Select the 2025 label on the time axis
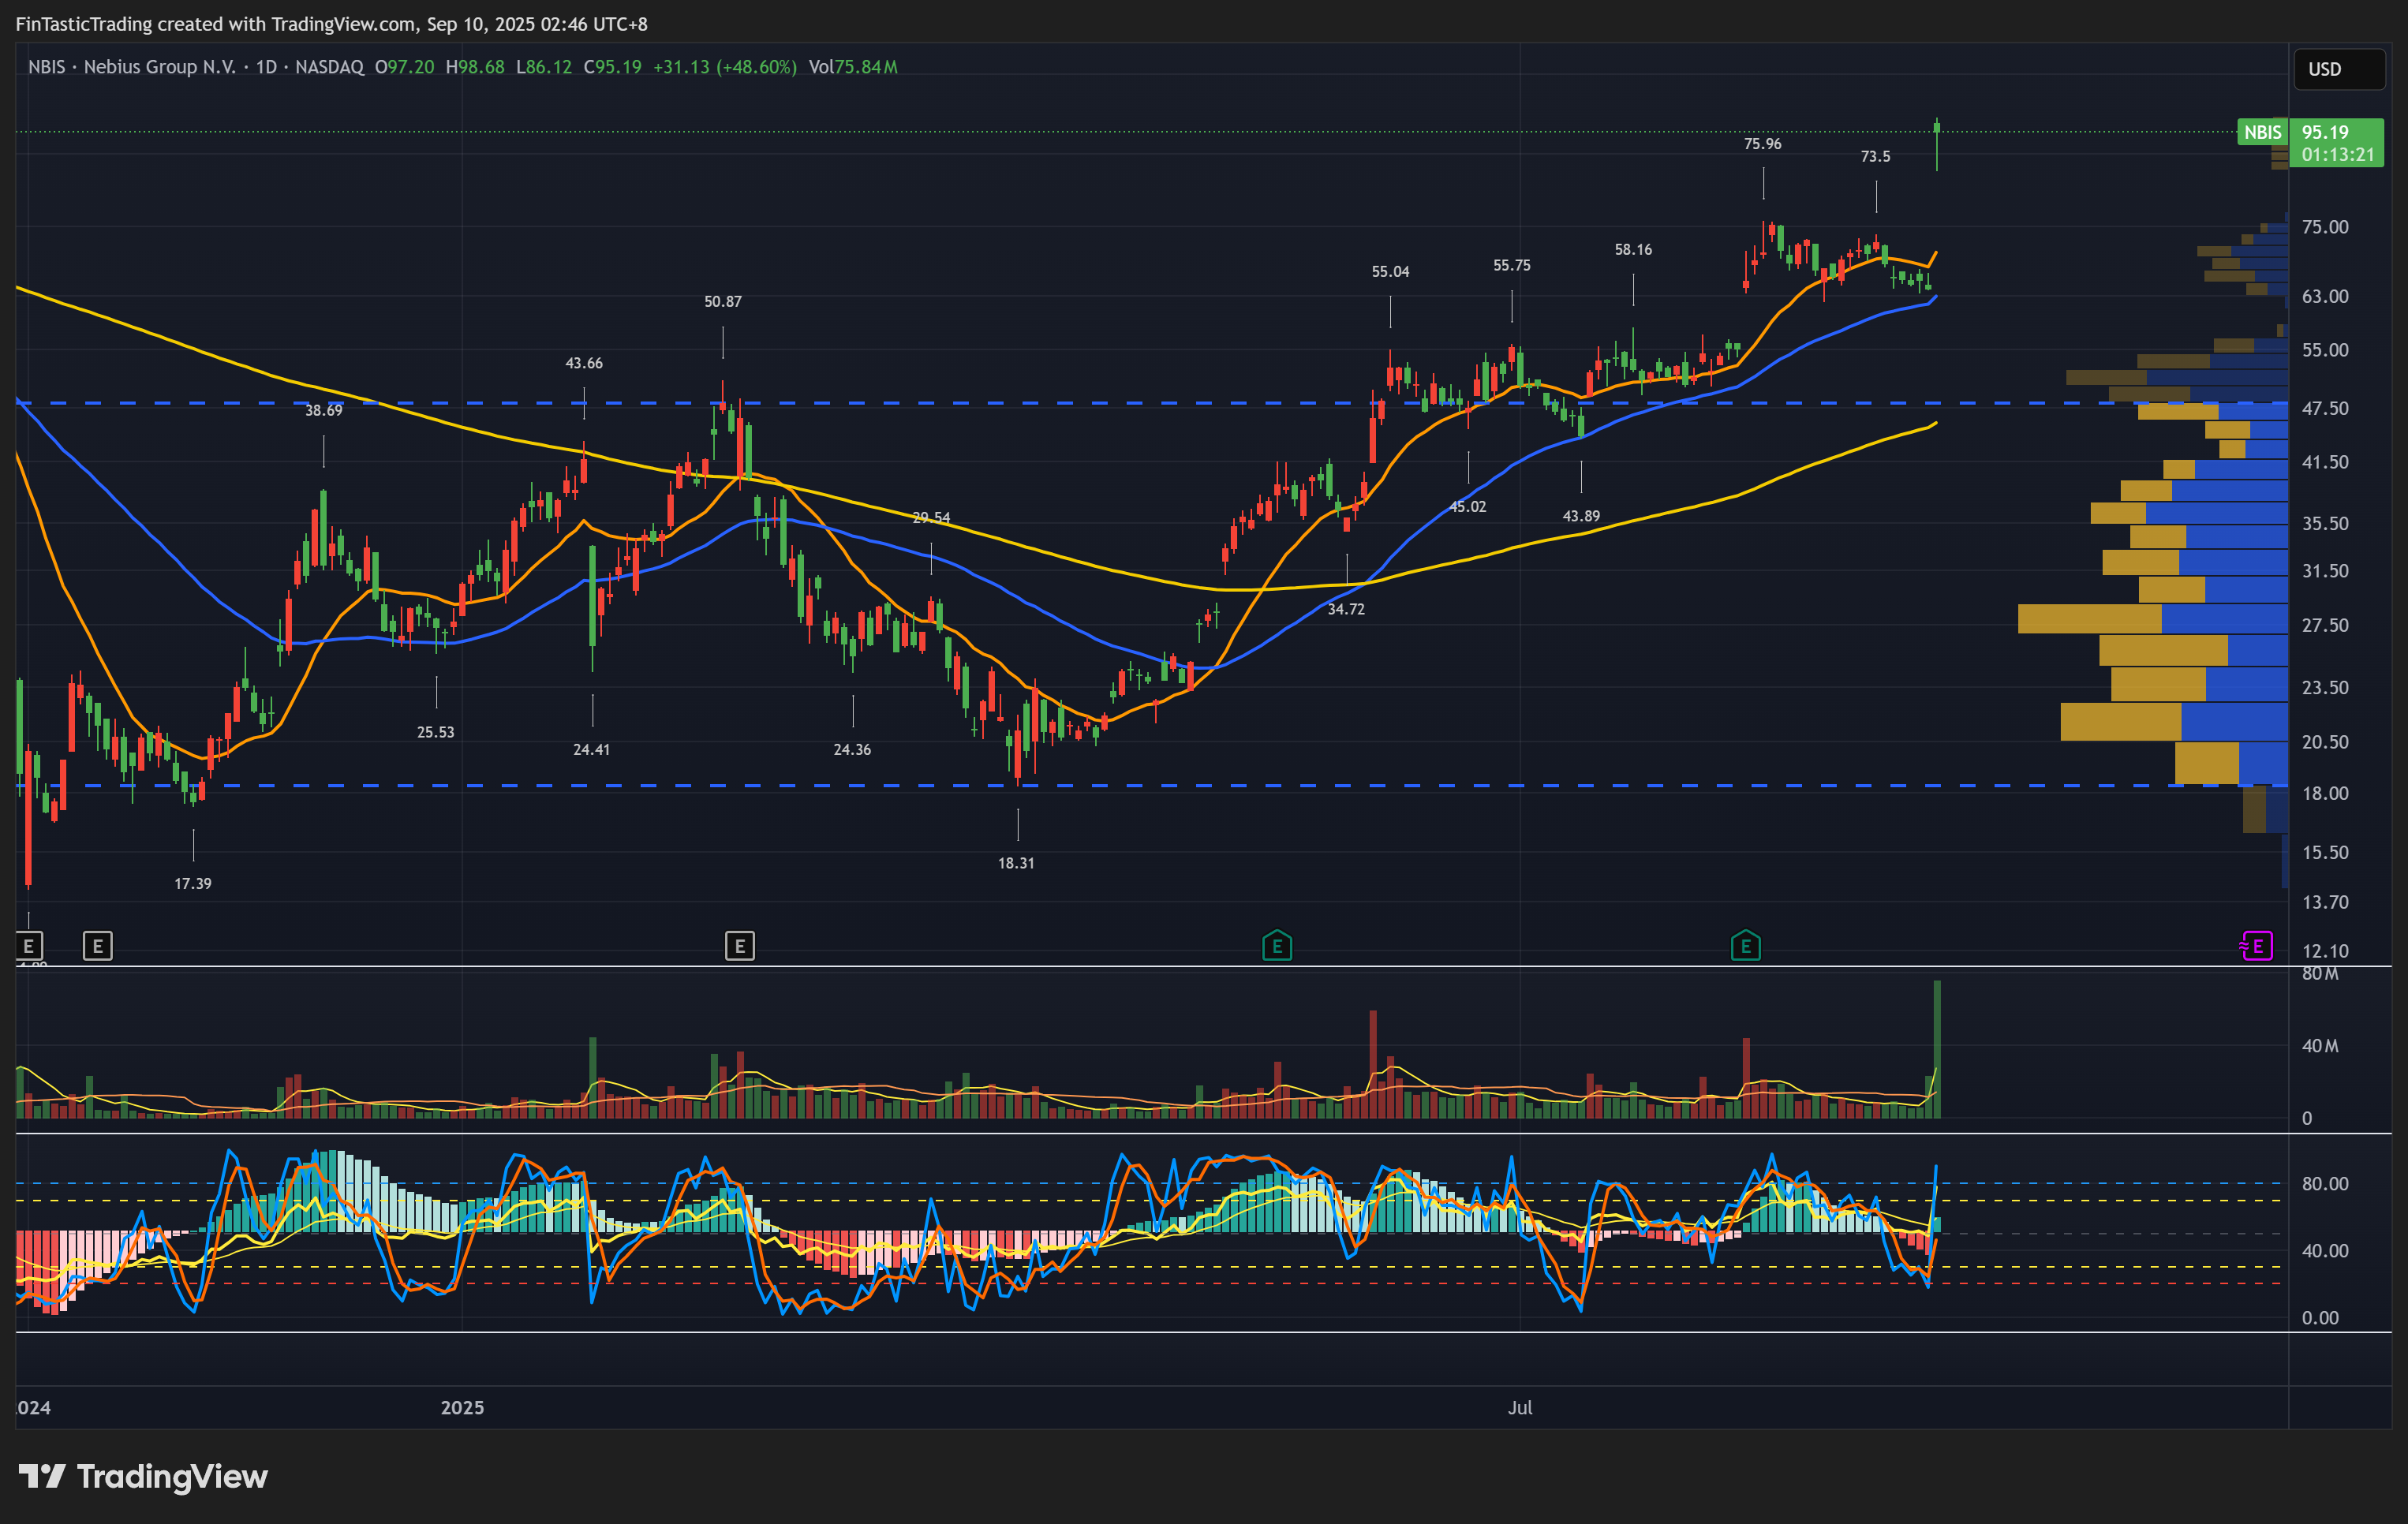Image resolution: width=2408 pixels, height=1524 pixels. [462, 1407]
